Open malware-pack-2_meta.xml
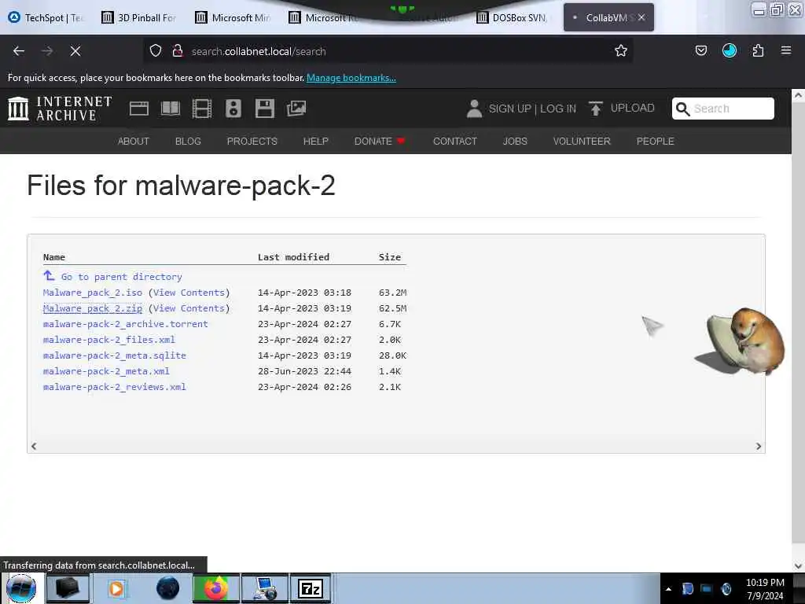 [106, 371]
